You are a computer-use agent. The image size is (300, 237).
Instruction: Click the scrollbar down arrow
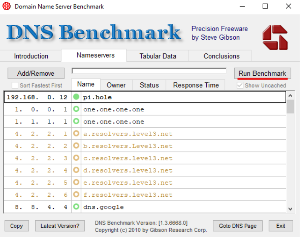click(x=290, y=209)
